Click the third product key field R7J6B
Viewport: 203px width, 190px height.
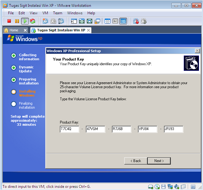(x=121, y=129)
